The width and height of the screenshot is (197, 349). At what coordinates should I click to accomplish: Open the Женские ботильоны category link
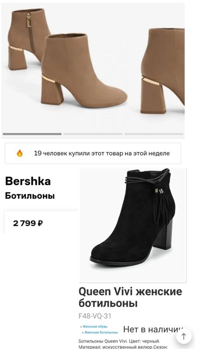coord(100,332)
